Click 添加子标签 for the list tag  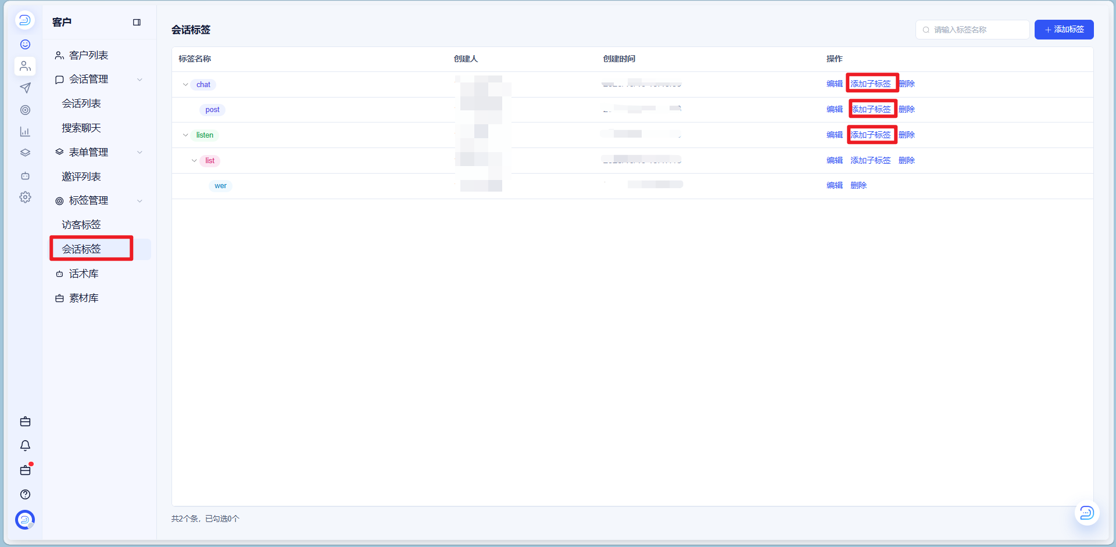(x=870, y=161)
